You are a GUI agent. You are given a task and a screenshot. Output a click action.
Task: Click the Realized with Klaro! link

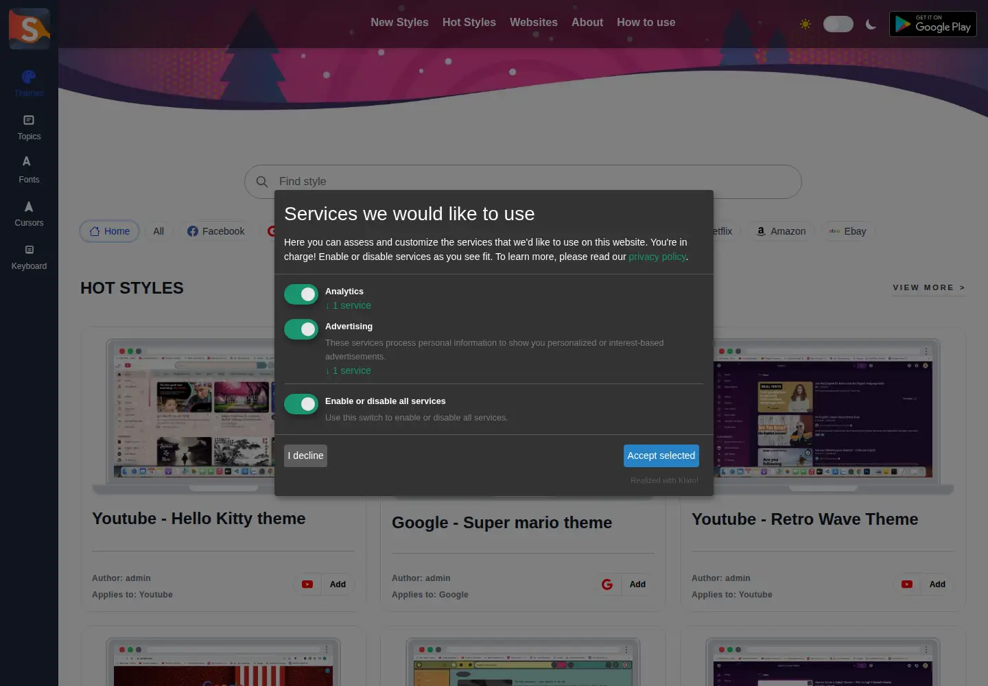(x=664, y=480)
